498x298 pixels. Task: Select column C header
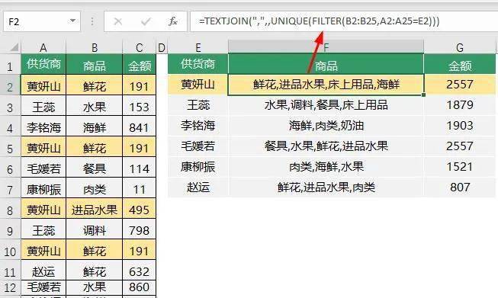click(x=139, y=47)
